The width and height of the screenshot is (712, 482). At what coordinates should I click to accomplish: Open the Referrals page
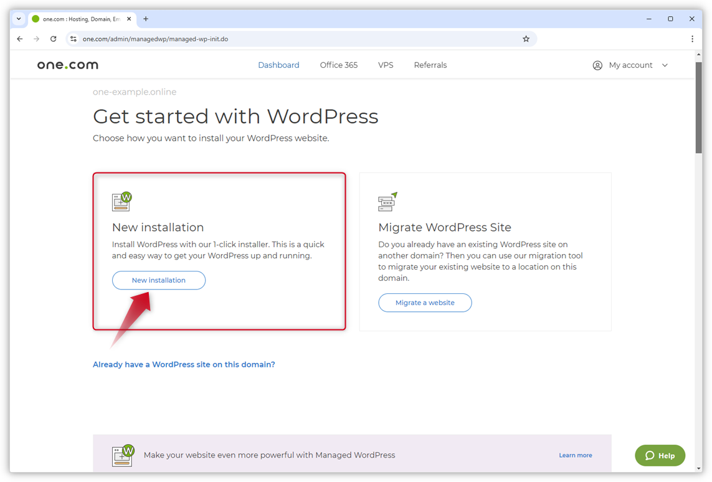430,65
